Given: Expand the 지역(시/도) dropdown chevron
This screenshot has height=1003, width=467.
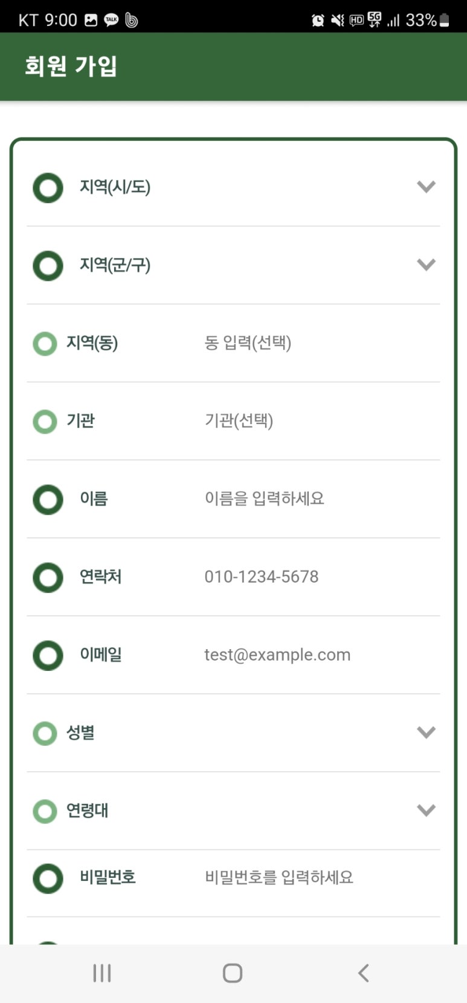Looking at the screenshot, I should tap(426, 187).
